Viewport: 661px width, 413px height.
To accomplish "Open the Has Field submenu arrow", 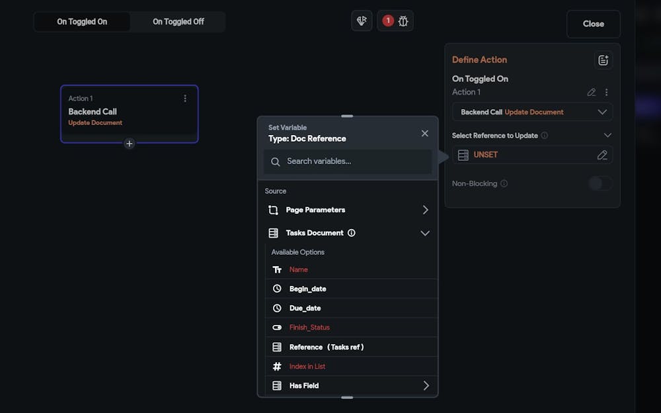I will point(426,386).
